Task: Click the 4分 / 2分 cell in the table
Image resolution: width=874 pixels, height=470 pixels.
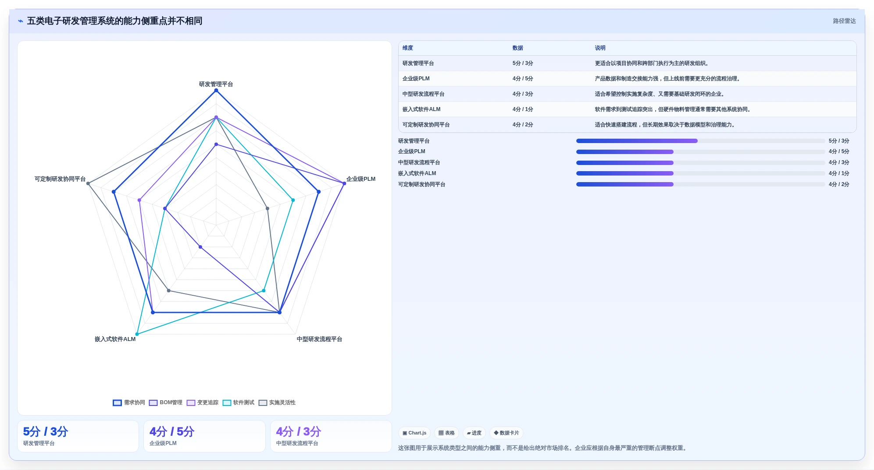Action: pos(523,125)
